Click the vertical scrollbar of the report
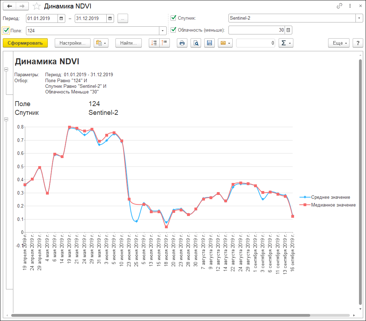Screen dimensions: 366x321 pyautogui.click(x=360, y=182)
